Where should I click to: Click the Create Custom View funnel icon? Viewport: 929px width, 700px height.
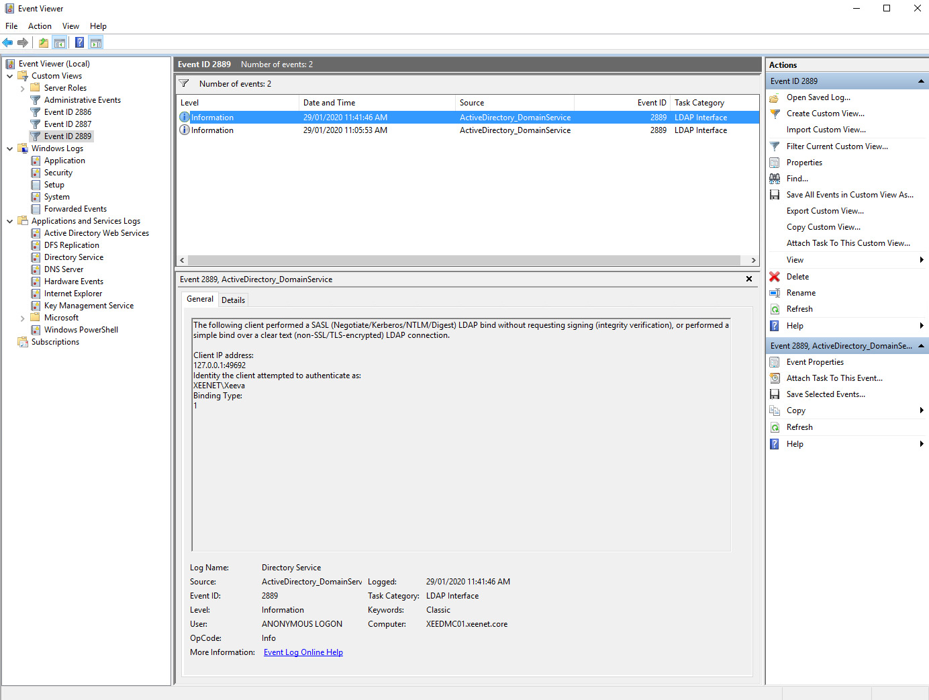point(775,114)
